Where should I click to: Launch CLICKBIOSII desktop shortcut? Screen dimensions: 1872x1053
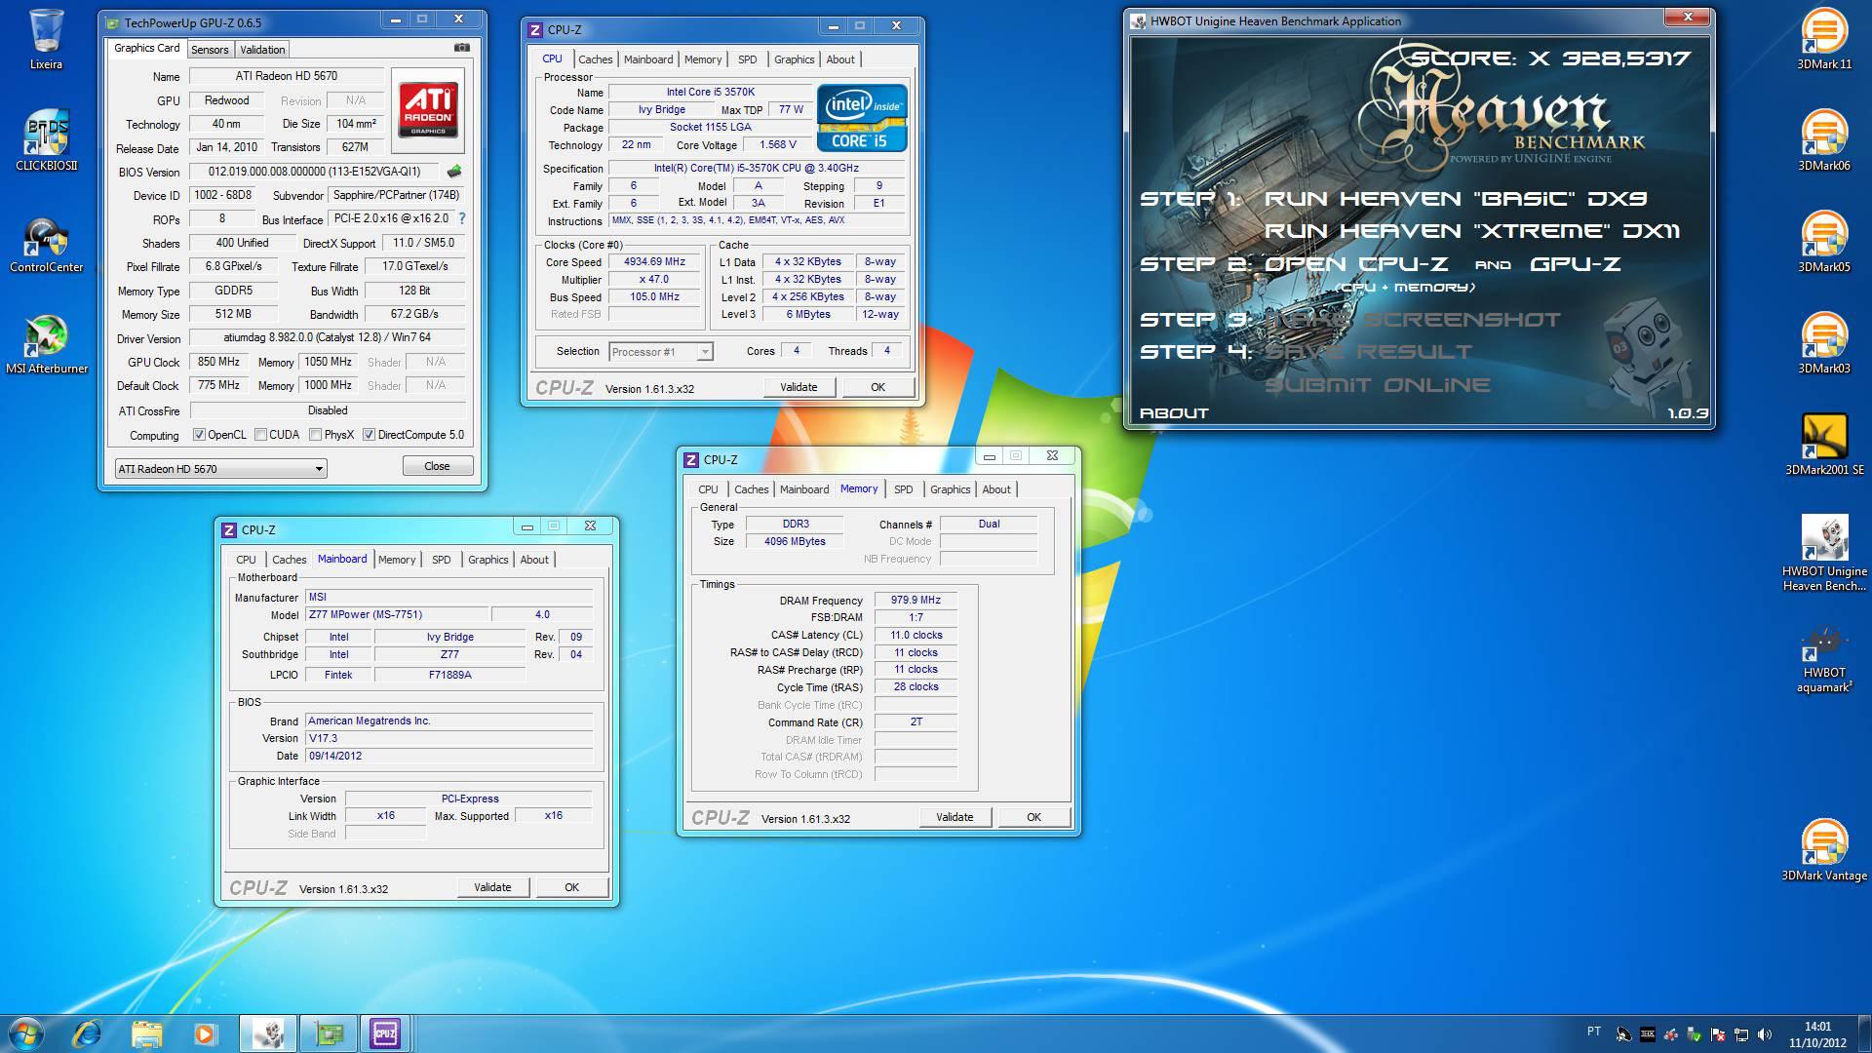(x=46, y=139)
